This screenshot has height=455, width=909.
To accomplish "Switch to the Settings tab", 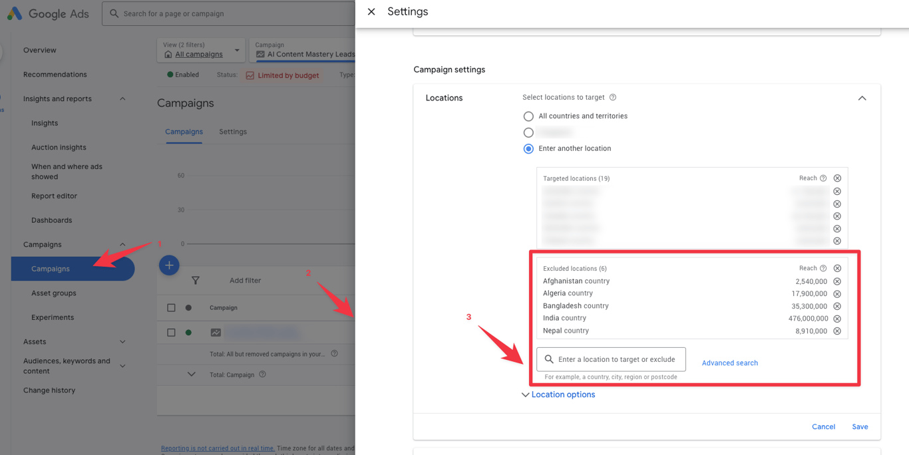I will pos(233,132).
